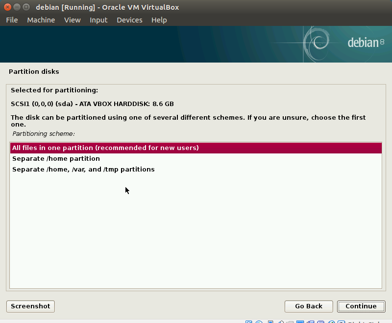
Task: Open the Input menu
Action: click(98, 20)
